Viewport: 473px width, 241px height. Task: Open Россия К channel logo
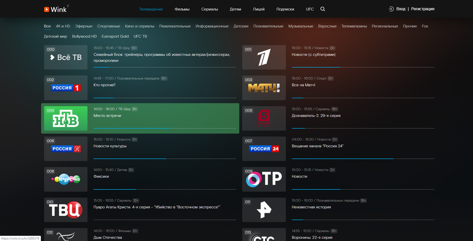click(66, 149)
